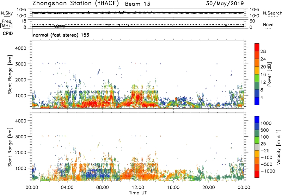Click the date 30/May/2019
282x195 pixels.
point(225,4)
